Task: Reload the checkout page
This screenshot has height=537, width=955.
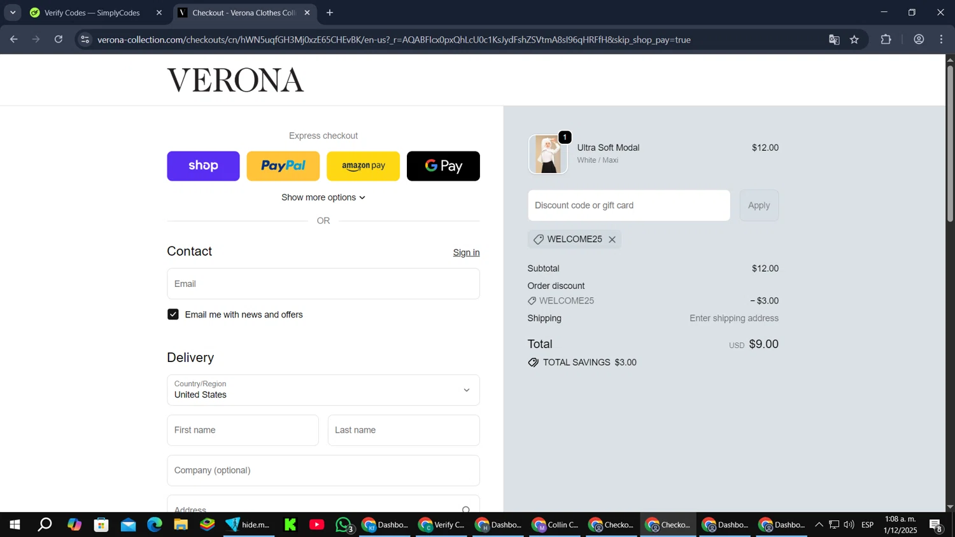Action: pyautogui.click(x=59, y=39)
